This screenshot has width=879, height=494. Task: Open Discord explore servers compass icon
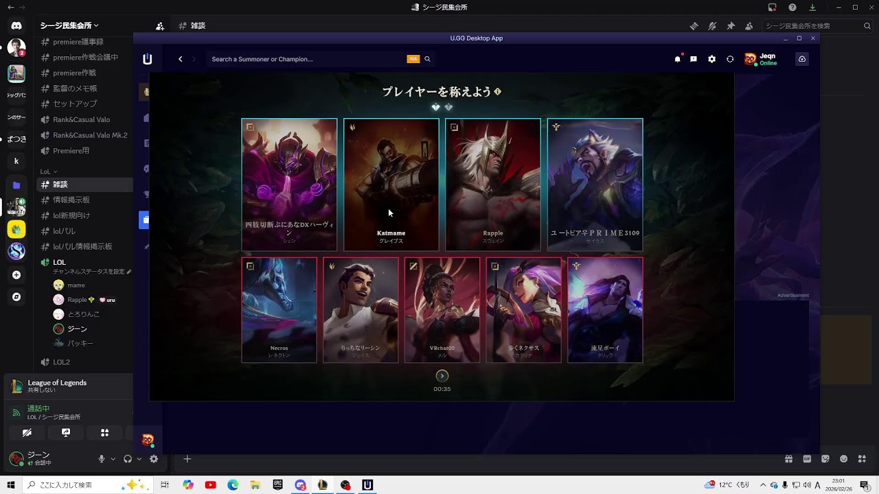(x=16, y=297)
